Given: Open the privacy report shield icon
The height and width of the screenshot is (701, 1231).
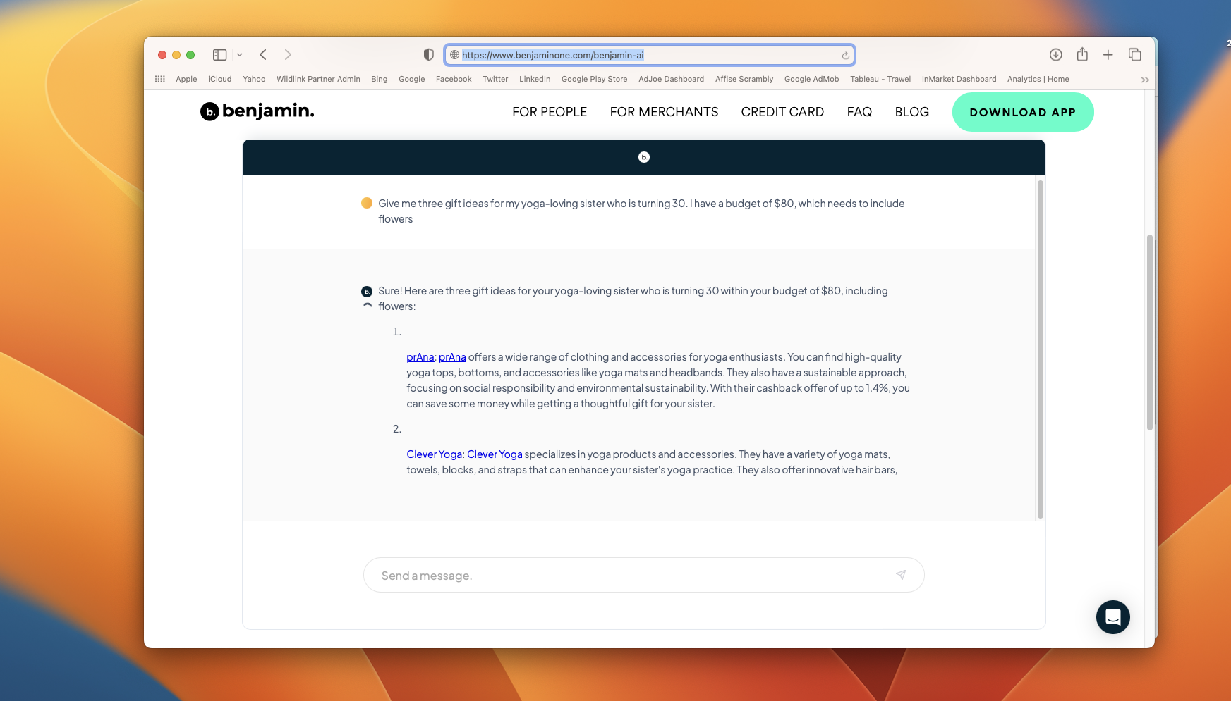Looking at the screenshot, I should tap(428, 55).
